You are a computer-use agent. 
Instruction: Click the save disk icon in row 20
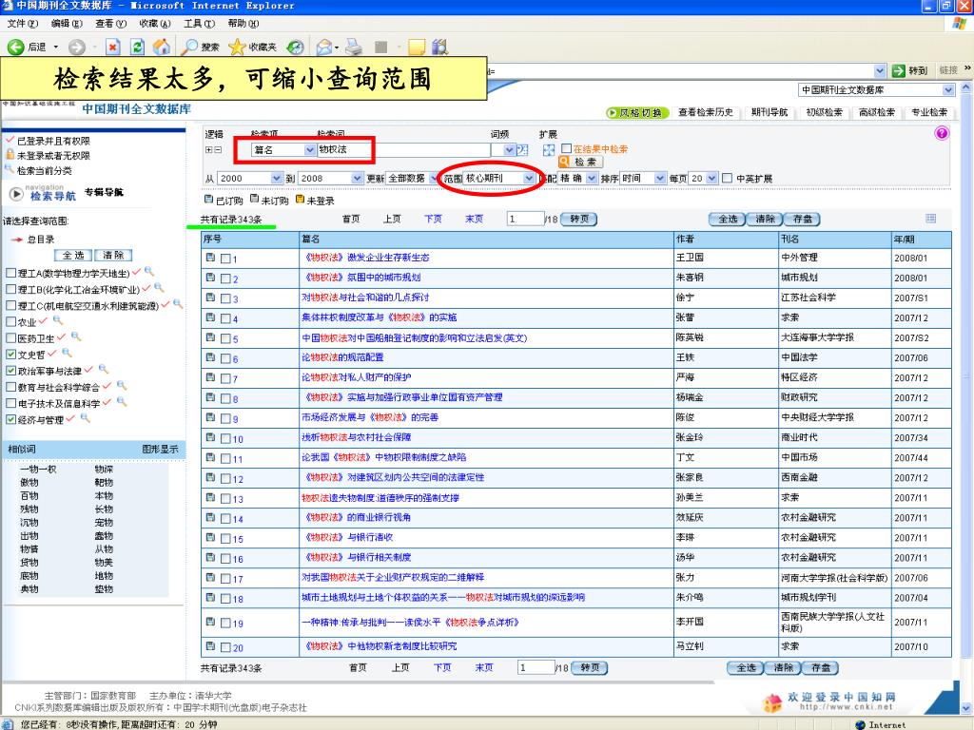pyautogui.click(x=210, y=645)
